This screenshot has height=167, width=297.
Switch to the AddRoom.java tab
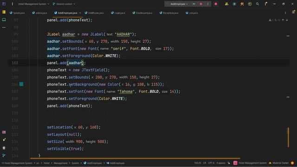coord(94,13)
